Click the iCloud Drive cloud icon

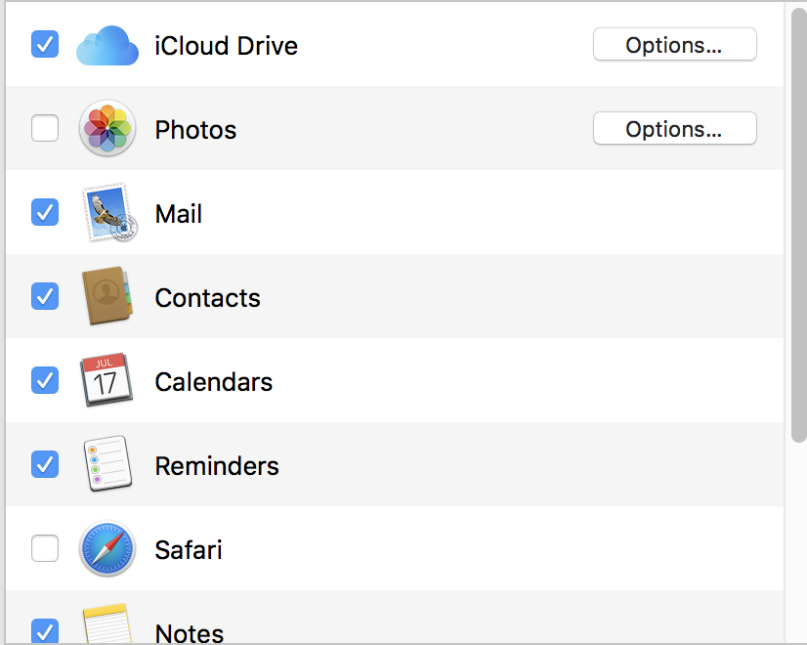coord(107,45)
